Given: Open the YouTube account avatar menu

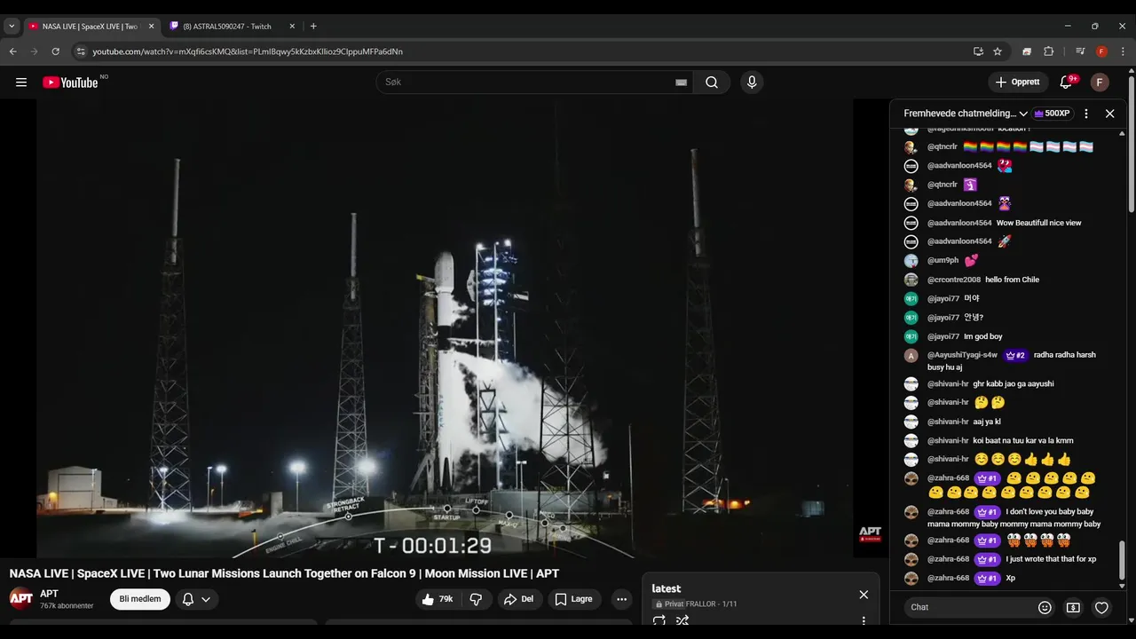Looking at the screenshot, I should (1100, 83).
